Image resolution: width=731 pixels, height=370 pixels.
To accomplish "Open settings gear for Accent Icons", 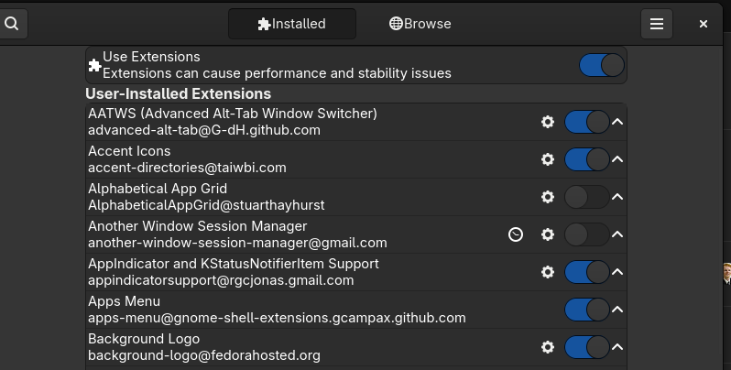I will [x=548, y=159].
